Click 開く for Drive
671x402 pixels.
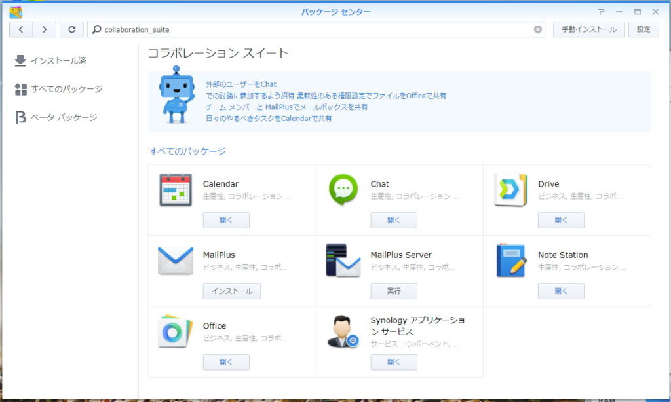tap(561, 220)
